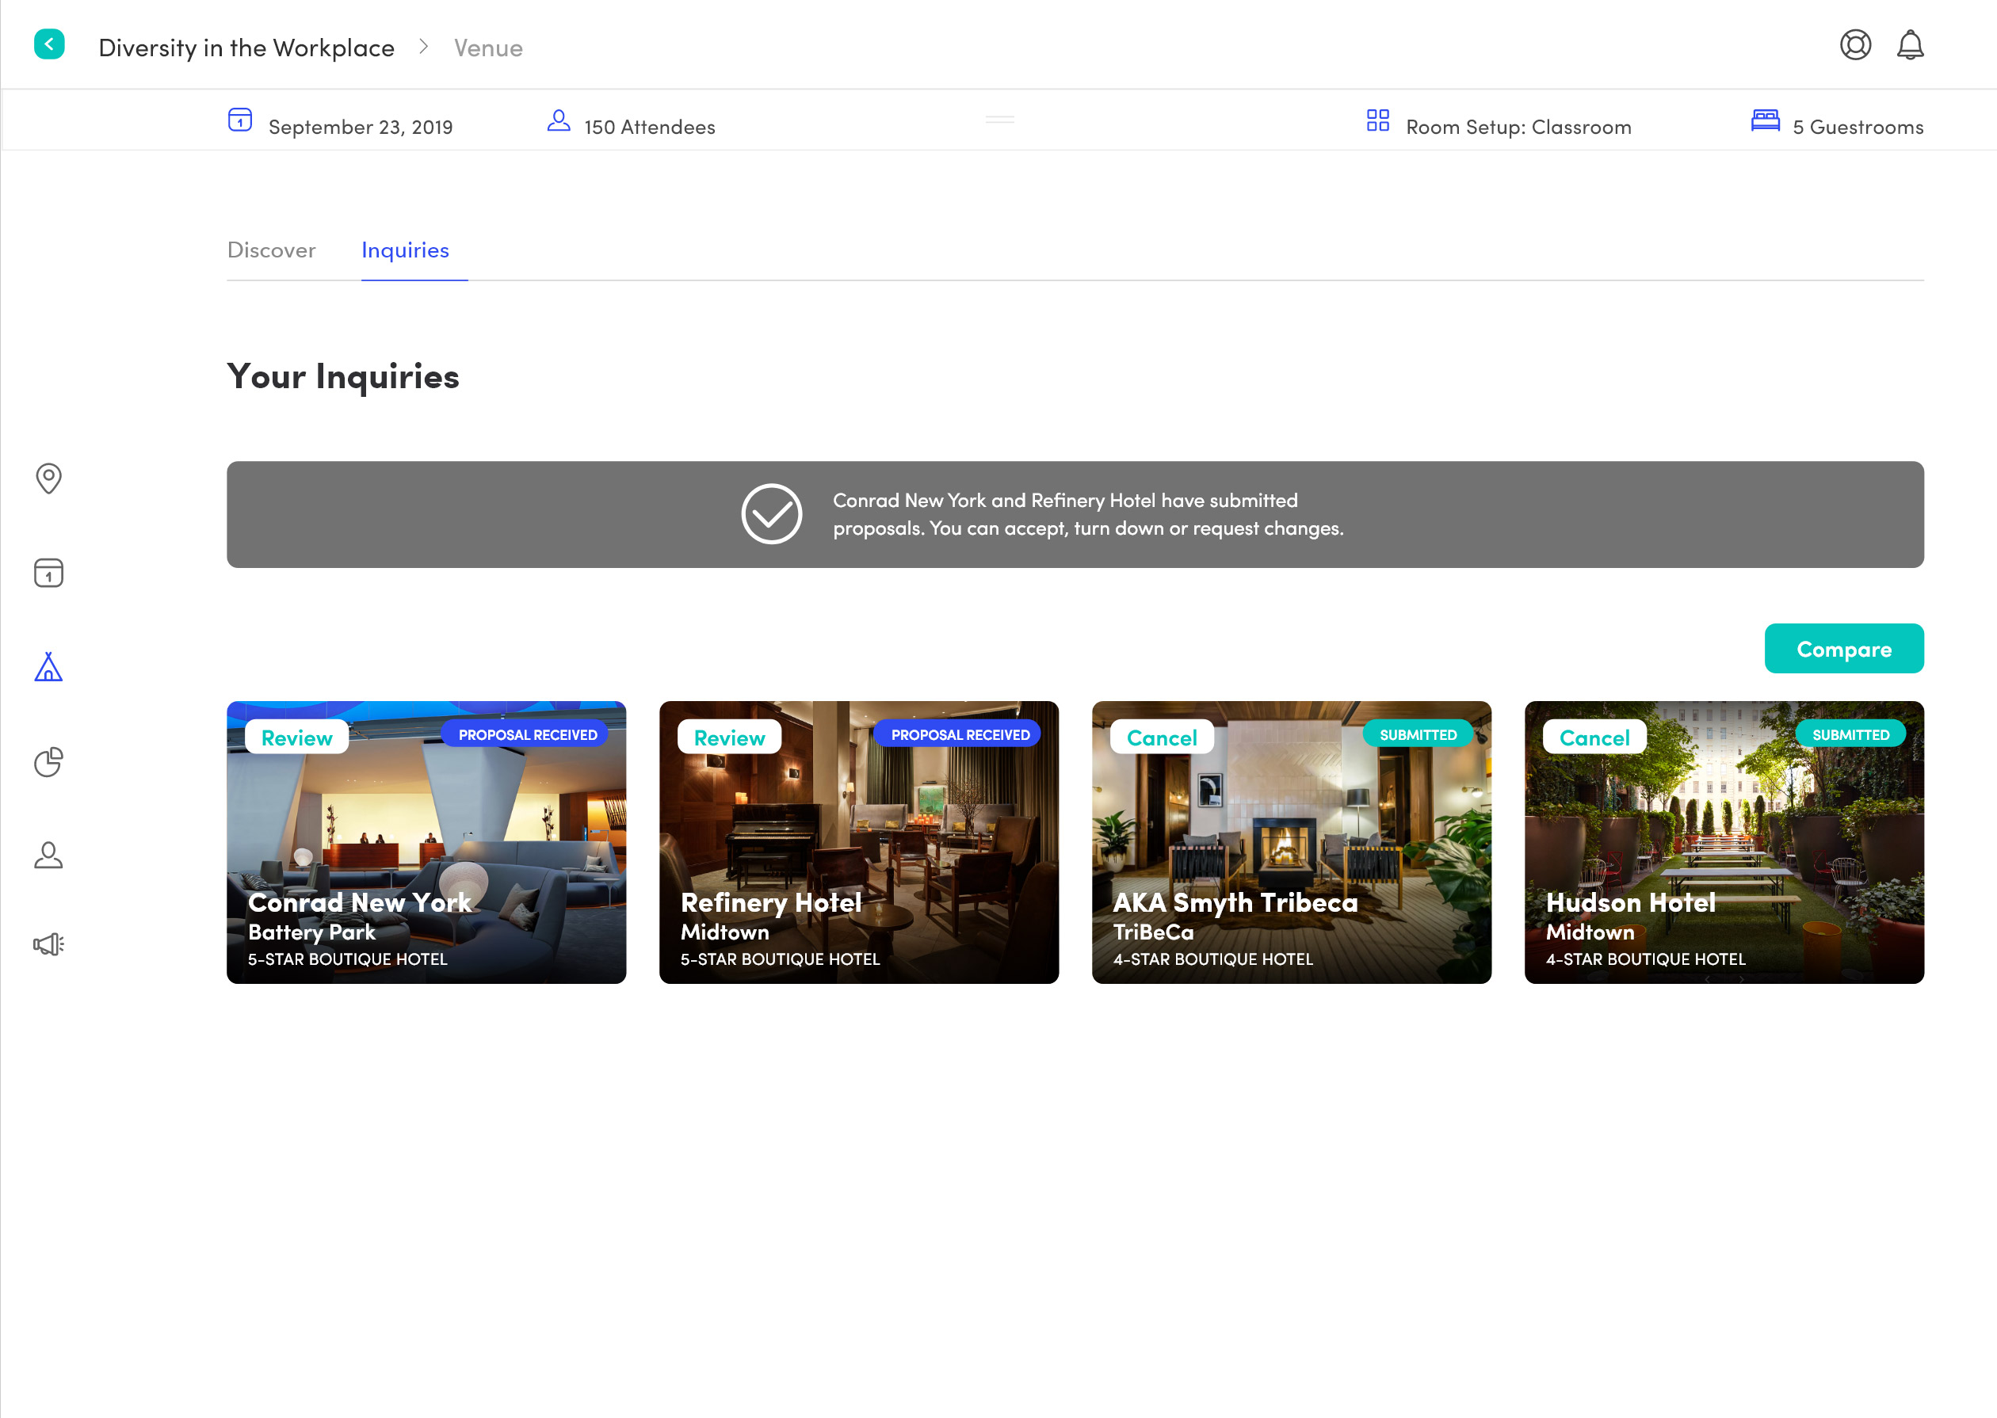Select the venue tent sidebar icon
This screenshot has height=1418, width=1997.
(x=49, y=667)
